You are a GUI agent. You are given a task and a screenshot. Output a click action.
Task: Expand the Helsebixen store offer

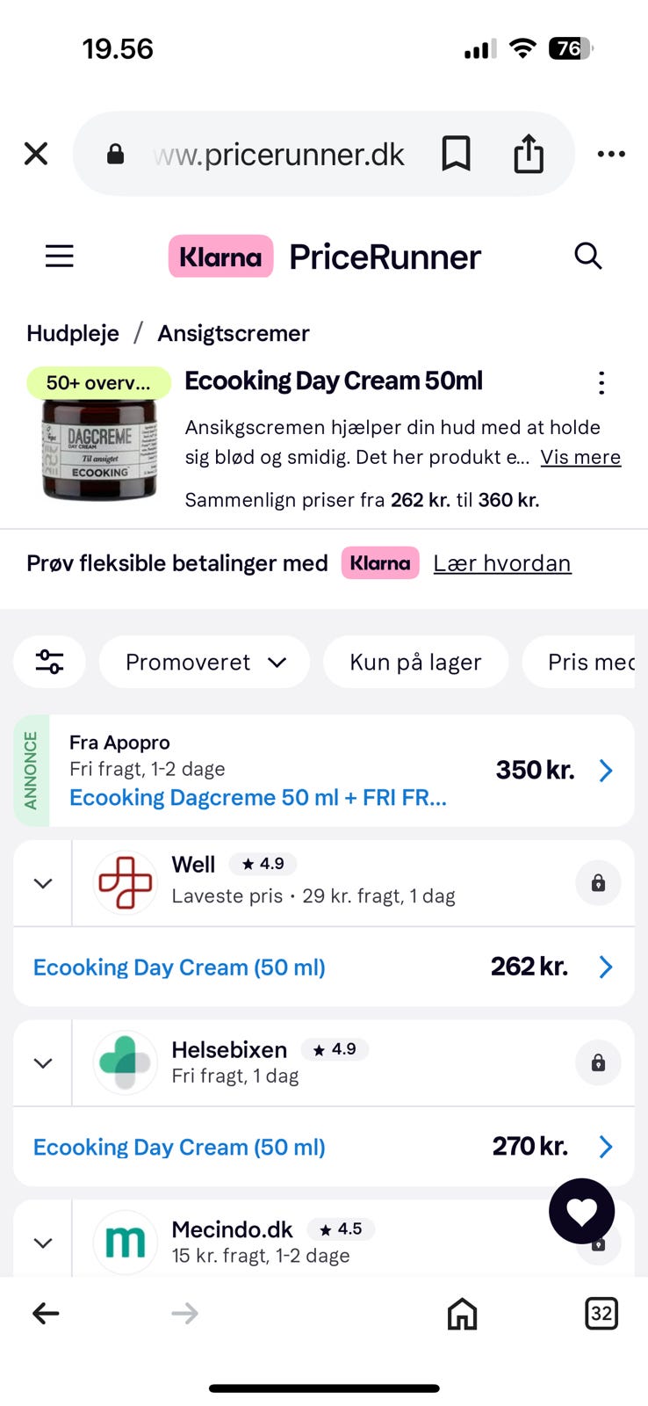[43, 1063]
